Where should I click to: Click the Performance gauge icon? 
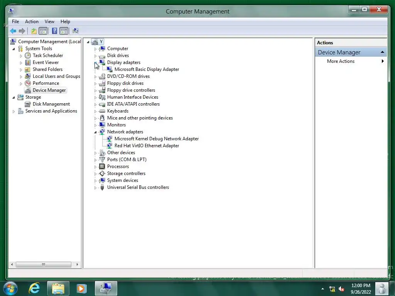[28, 83]
